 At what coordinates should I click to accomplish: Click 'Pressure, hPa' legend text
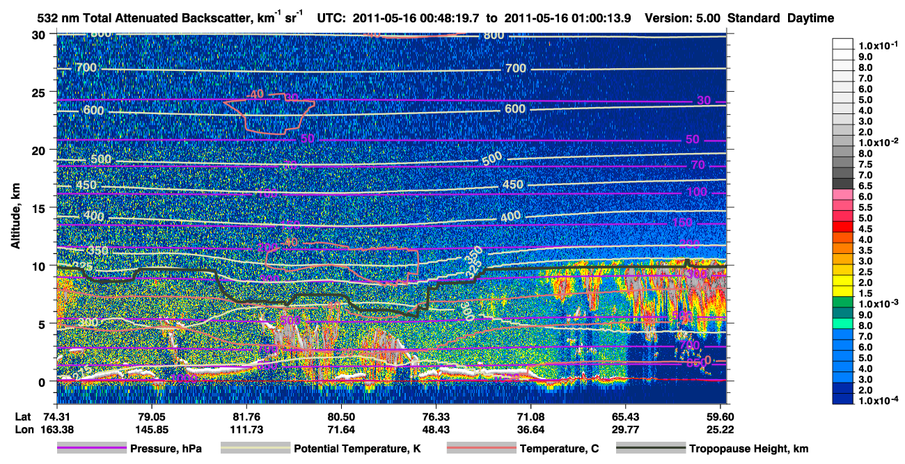166,449
